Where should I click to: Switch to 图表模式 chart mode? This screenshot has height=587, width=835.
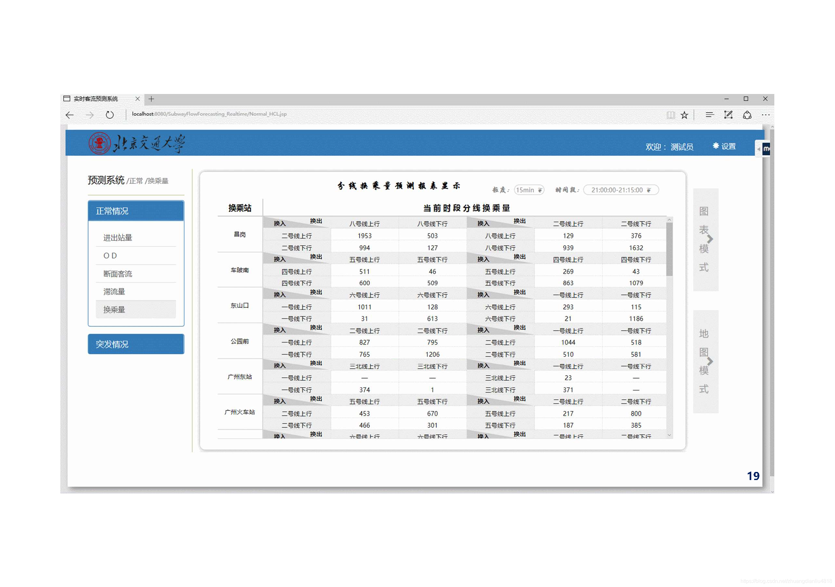(x=705, y=240)
